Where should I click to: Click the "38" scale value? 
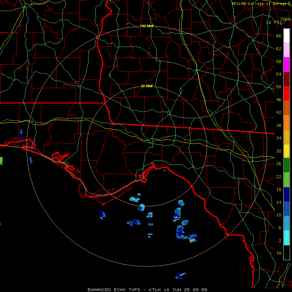pos(279,125)
